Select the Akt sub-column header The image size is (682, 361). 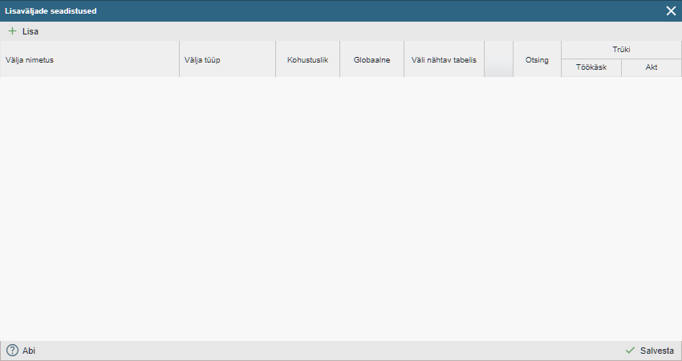652,67
